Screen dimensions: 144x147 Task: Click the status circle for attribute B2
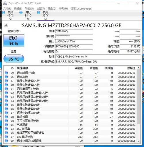coord(6,93)
